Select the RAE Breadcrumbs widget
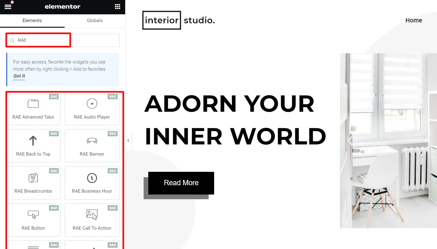437x249 pixels. pyautogui.click(x=33, y=182)
